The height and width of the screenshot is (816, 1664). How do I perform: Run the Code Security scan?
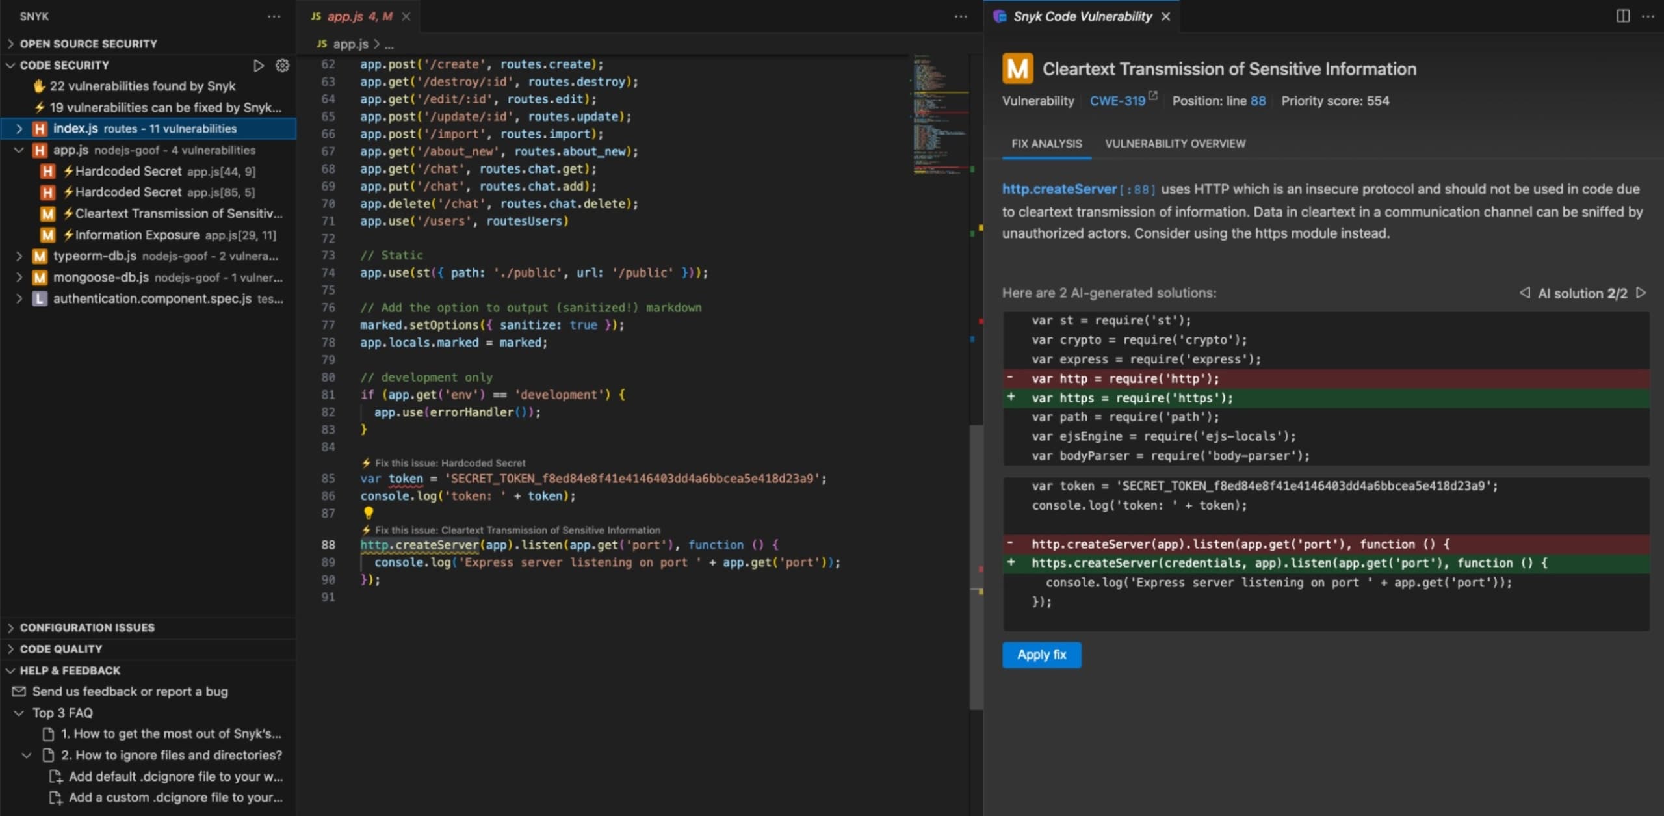point(259,65)
